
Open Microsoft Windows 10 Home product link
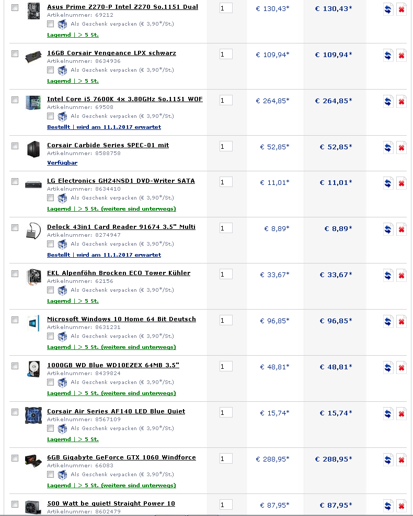click(x=121, y=319)
